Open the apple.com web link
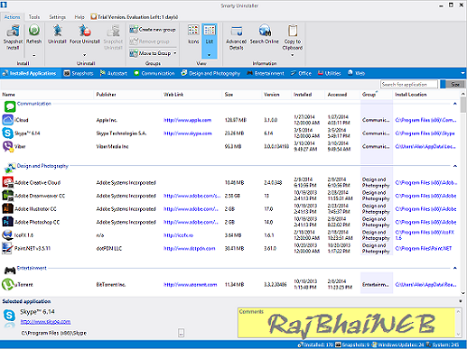The image size is (467, 349). (x=188, y=120)
